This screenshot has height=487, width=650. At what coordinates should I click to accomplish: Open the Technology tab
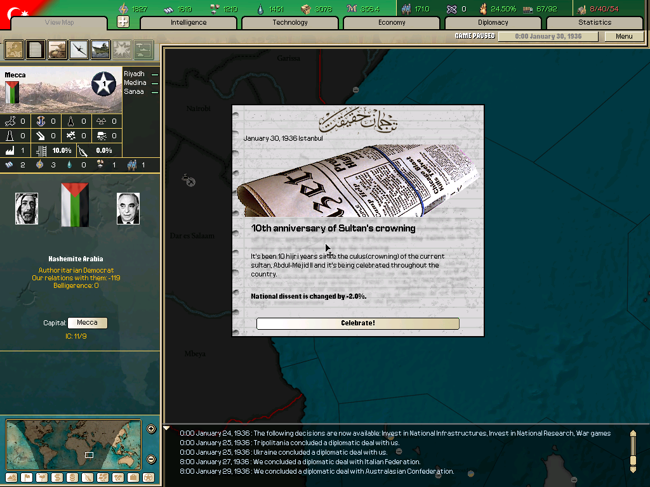click(290, 23)
